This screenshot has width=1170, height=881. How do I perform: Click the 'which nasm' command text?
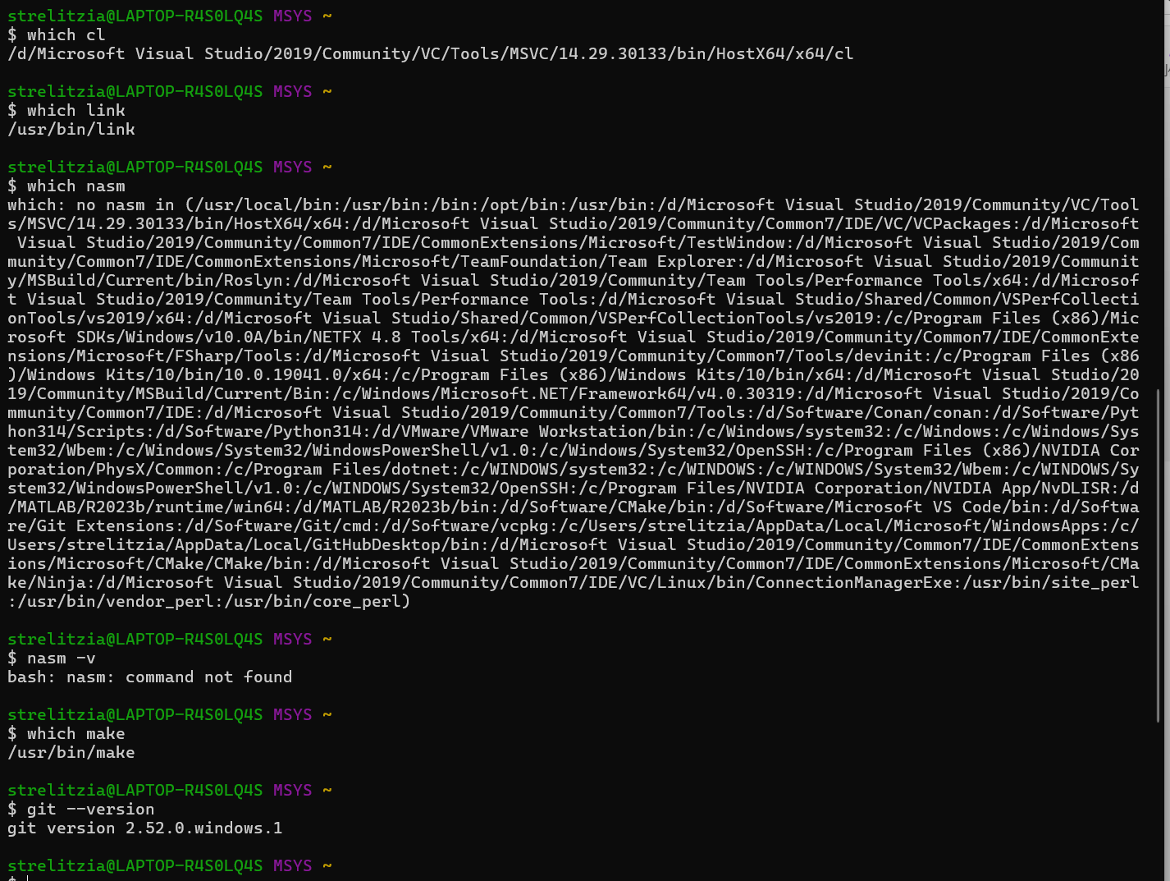tap(75, 186)
